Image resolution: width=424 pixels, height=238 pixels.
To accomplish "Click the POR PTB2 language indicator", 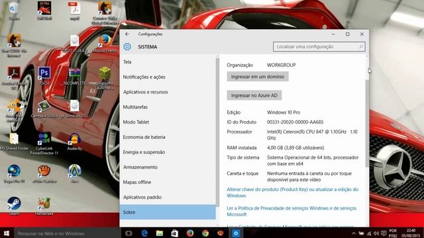I will (x=393, y=233).
